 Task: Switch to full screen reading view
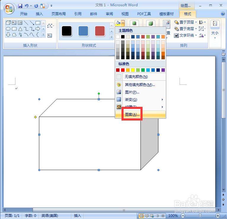pos(147,216)
